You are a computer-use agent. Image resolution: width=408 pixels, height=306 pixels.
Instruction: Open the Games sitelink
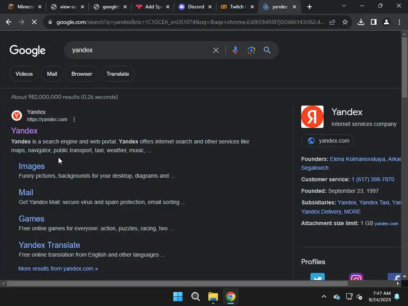point(31,219)
